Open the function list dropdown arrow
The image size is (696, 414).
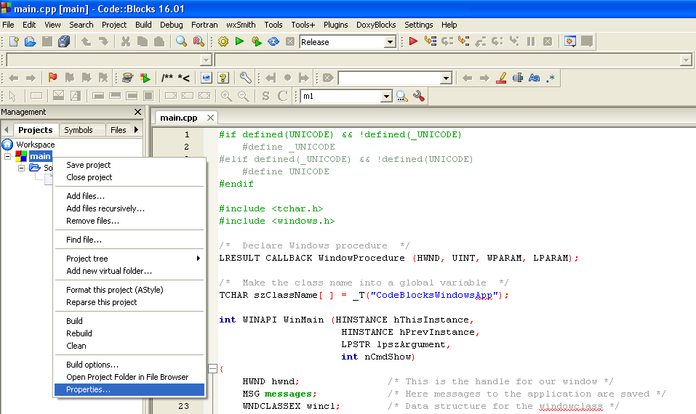[x=686, y=60]
